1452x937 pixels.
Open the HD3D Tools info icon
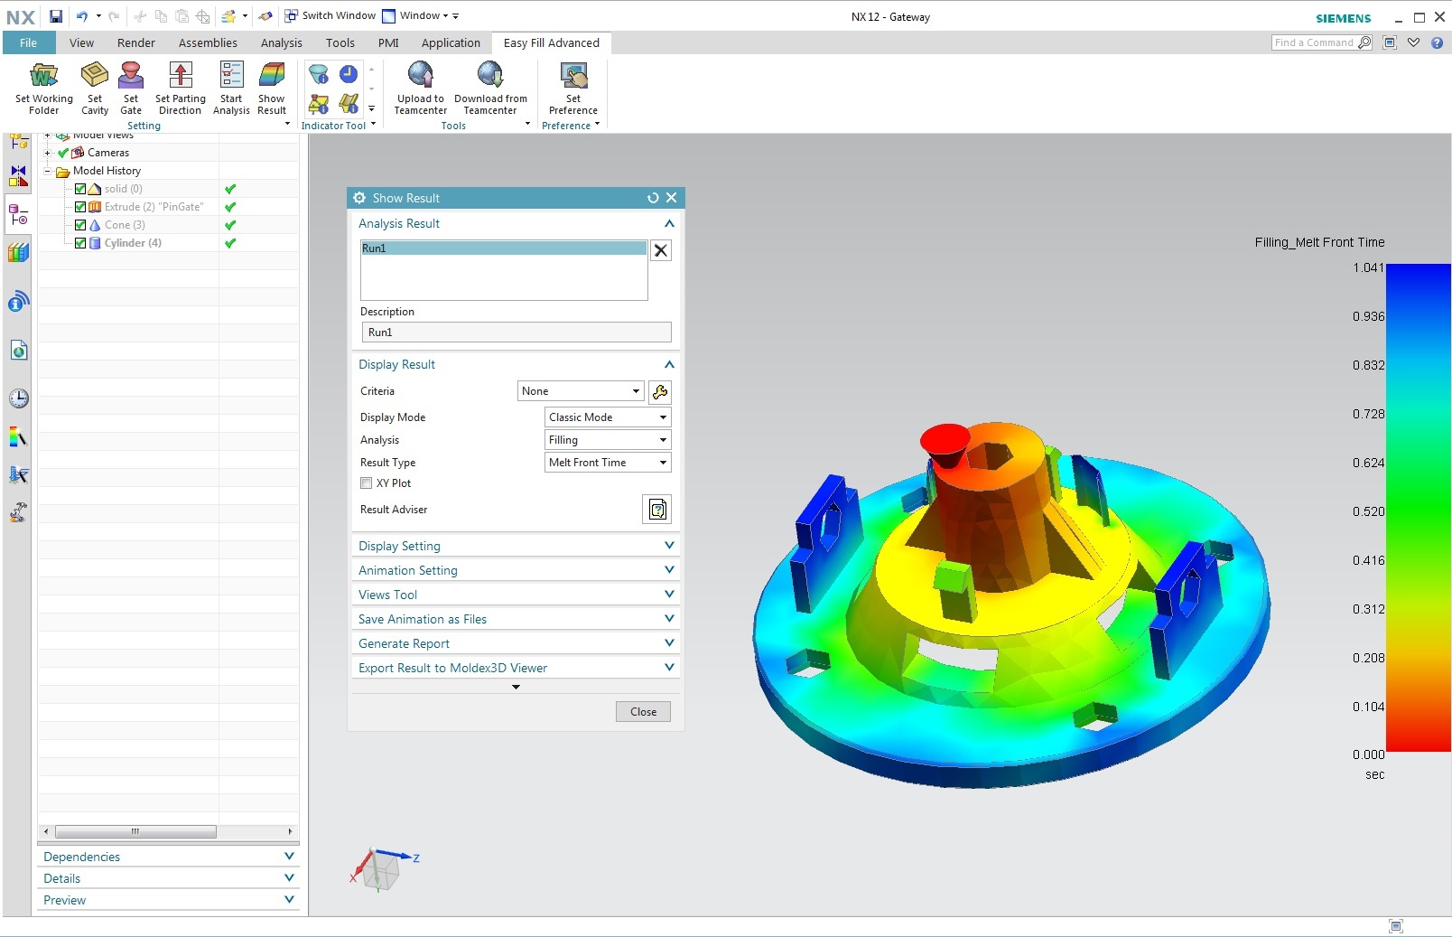coord(18,301)
